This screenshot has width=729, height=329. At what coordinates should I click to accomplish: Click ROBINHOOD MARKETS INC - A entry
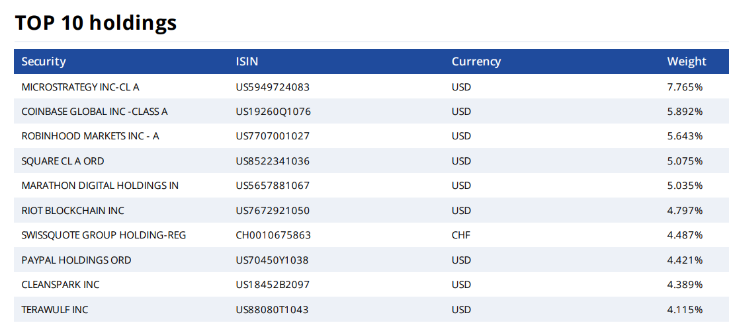(90, 136)
